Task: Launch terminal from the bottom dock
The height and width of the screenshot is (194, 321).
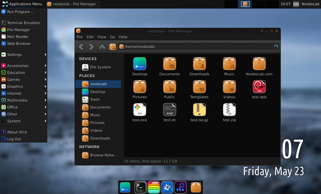Action: [141, 187]
